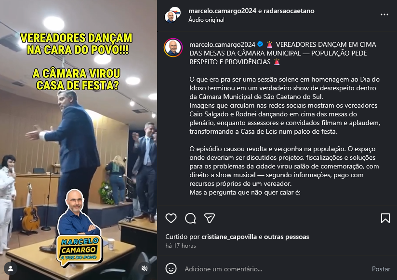Open the three-dots more options menu

[384, 14]
